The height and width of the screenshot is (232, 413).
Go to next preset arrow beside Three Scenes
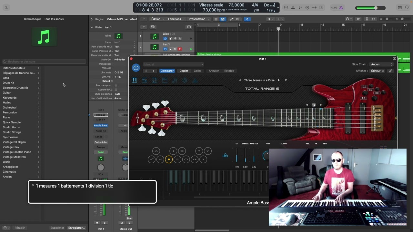tap(279, 80)
